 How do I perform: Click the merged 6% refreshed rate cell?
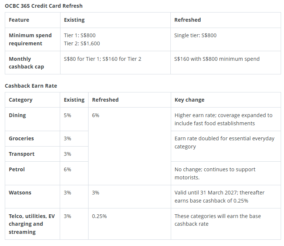pos(129,146)
